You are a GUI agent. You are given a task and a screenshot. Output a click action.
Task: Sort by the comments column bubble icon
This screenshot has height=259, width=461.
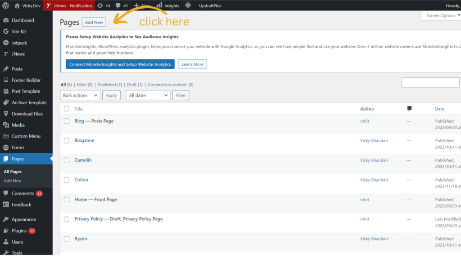pyautogui.click(x=409, y=109)
